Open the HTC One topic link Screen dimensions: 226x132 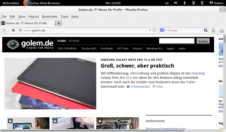pyautogui.click(x=122, y=48)
